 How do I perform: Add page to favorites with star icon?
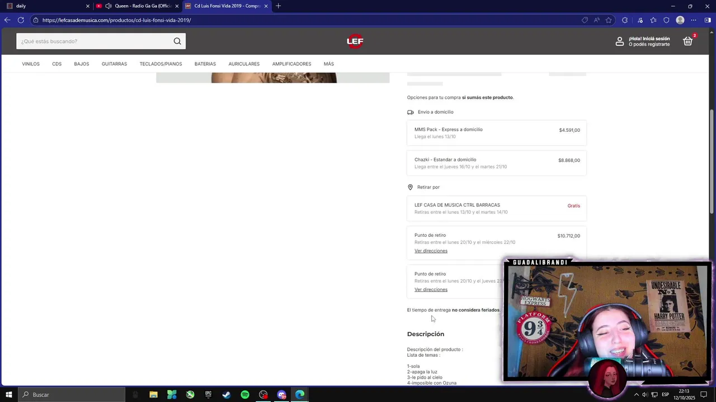tap(609, 20)
